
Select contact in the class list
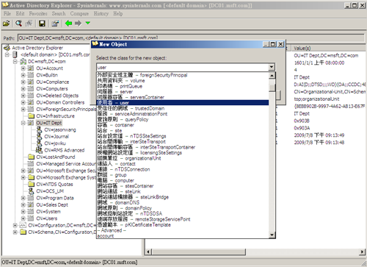183,164
